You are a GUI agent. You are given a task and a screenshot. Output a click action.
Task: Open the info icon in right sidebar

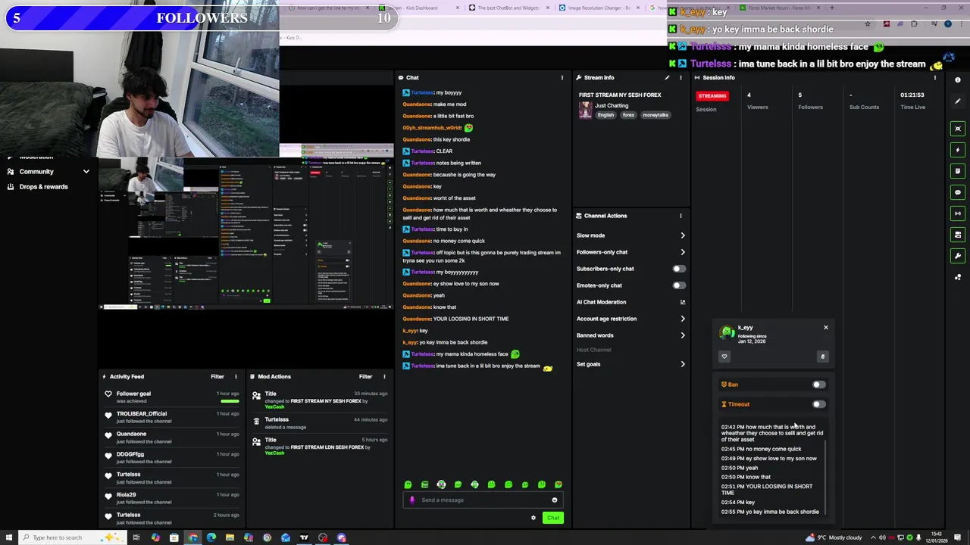(x=958, y=79)
